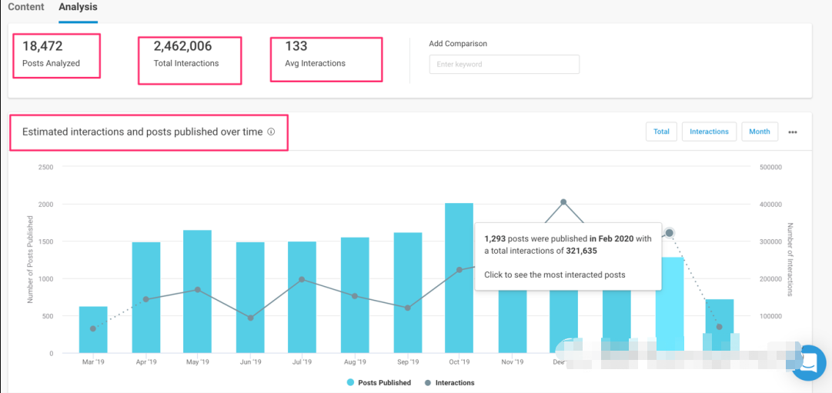Click the peak interactions data point
This screenshot has width=832, height=393.
563,202
